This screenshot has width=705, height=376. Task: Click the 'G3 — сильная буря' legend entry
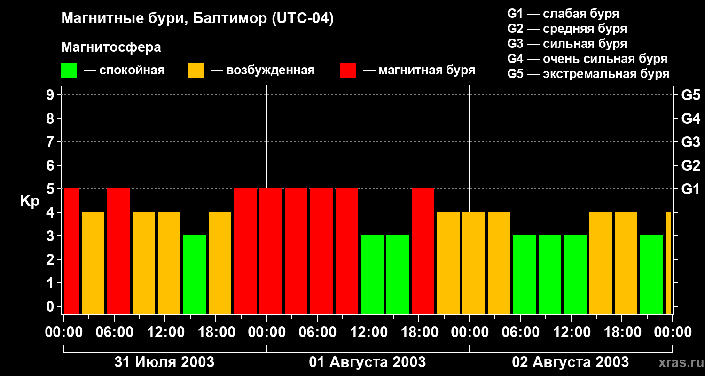[567, 44]
